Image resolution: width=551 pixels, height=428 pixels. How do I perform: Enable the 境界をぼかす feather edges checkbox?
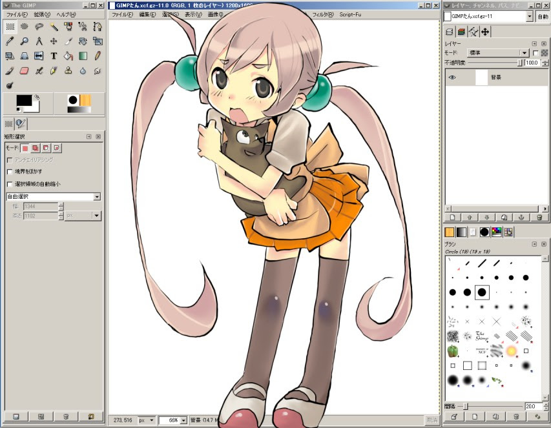click(10, 172)
